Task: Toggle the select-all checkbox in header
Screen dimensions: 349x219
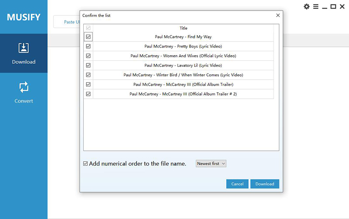Action: click(x=88, y=28)
